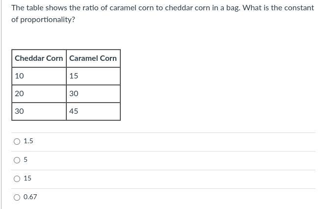Click the Cheddar Corn column header
Viewport: 320px width, 209px height.
pos(39,58)
